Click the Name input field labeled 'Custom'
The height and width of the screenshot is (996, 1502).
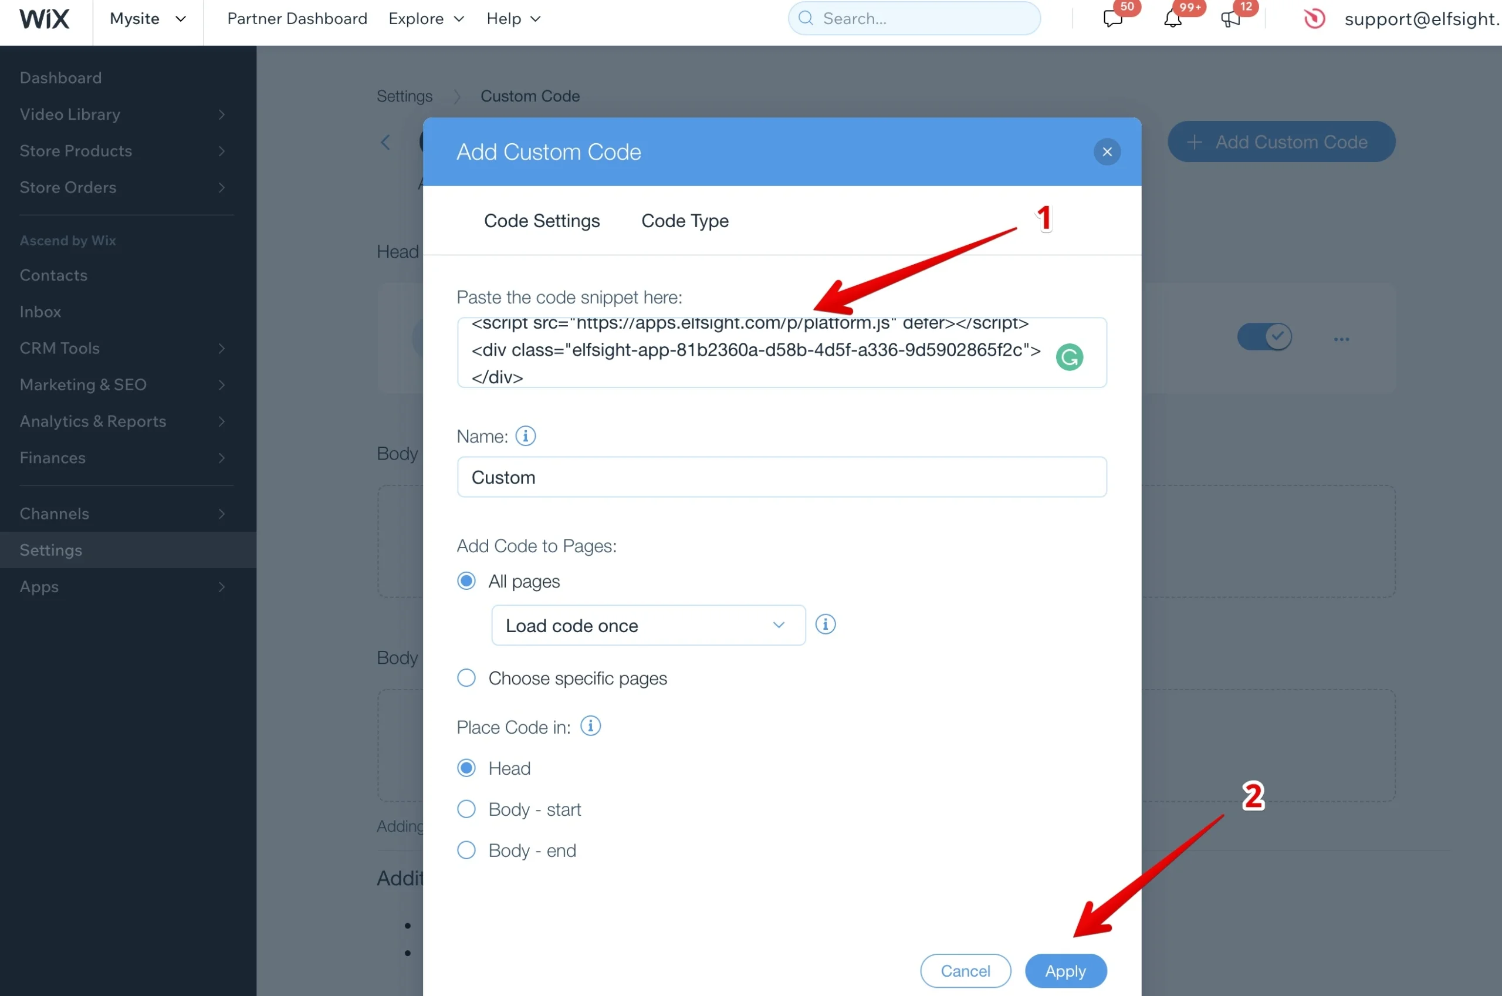(x=781, y=477)
